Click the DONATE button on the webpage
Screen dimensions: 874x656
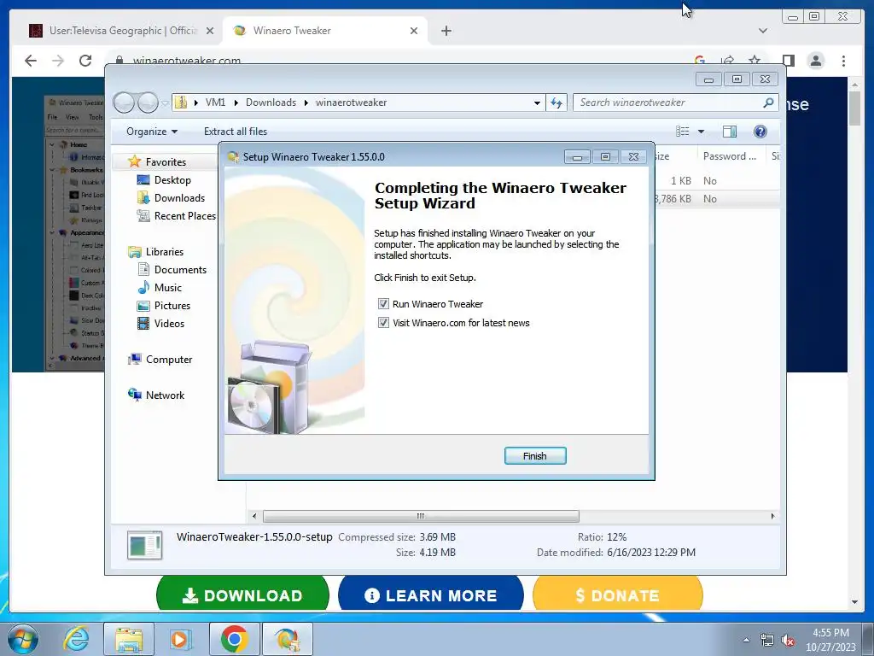(618, 593)
